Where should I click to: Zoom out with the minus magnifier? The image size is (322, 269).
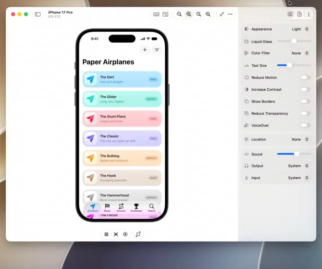pyautogui.click(x=179, y=14)
